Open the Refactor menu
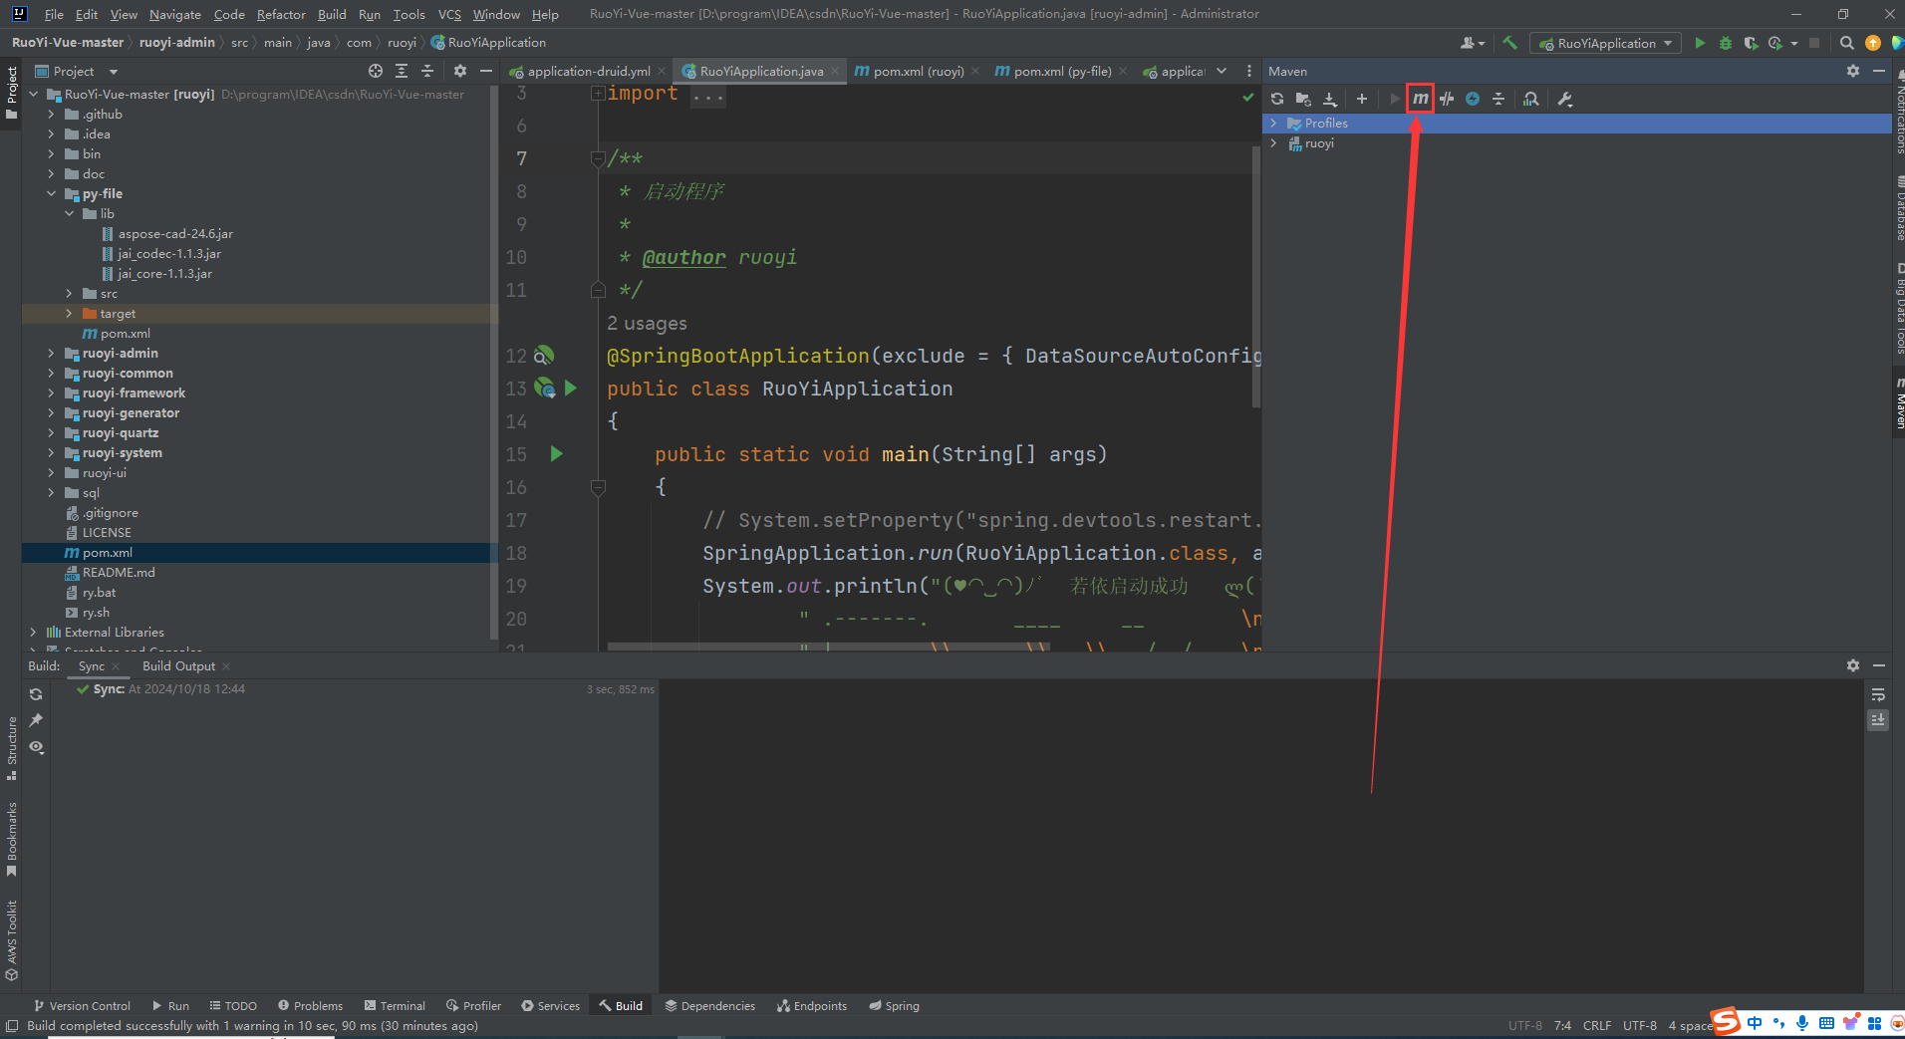This screenshot has height=1039, width=1905. click(x=281, y=14)
